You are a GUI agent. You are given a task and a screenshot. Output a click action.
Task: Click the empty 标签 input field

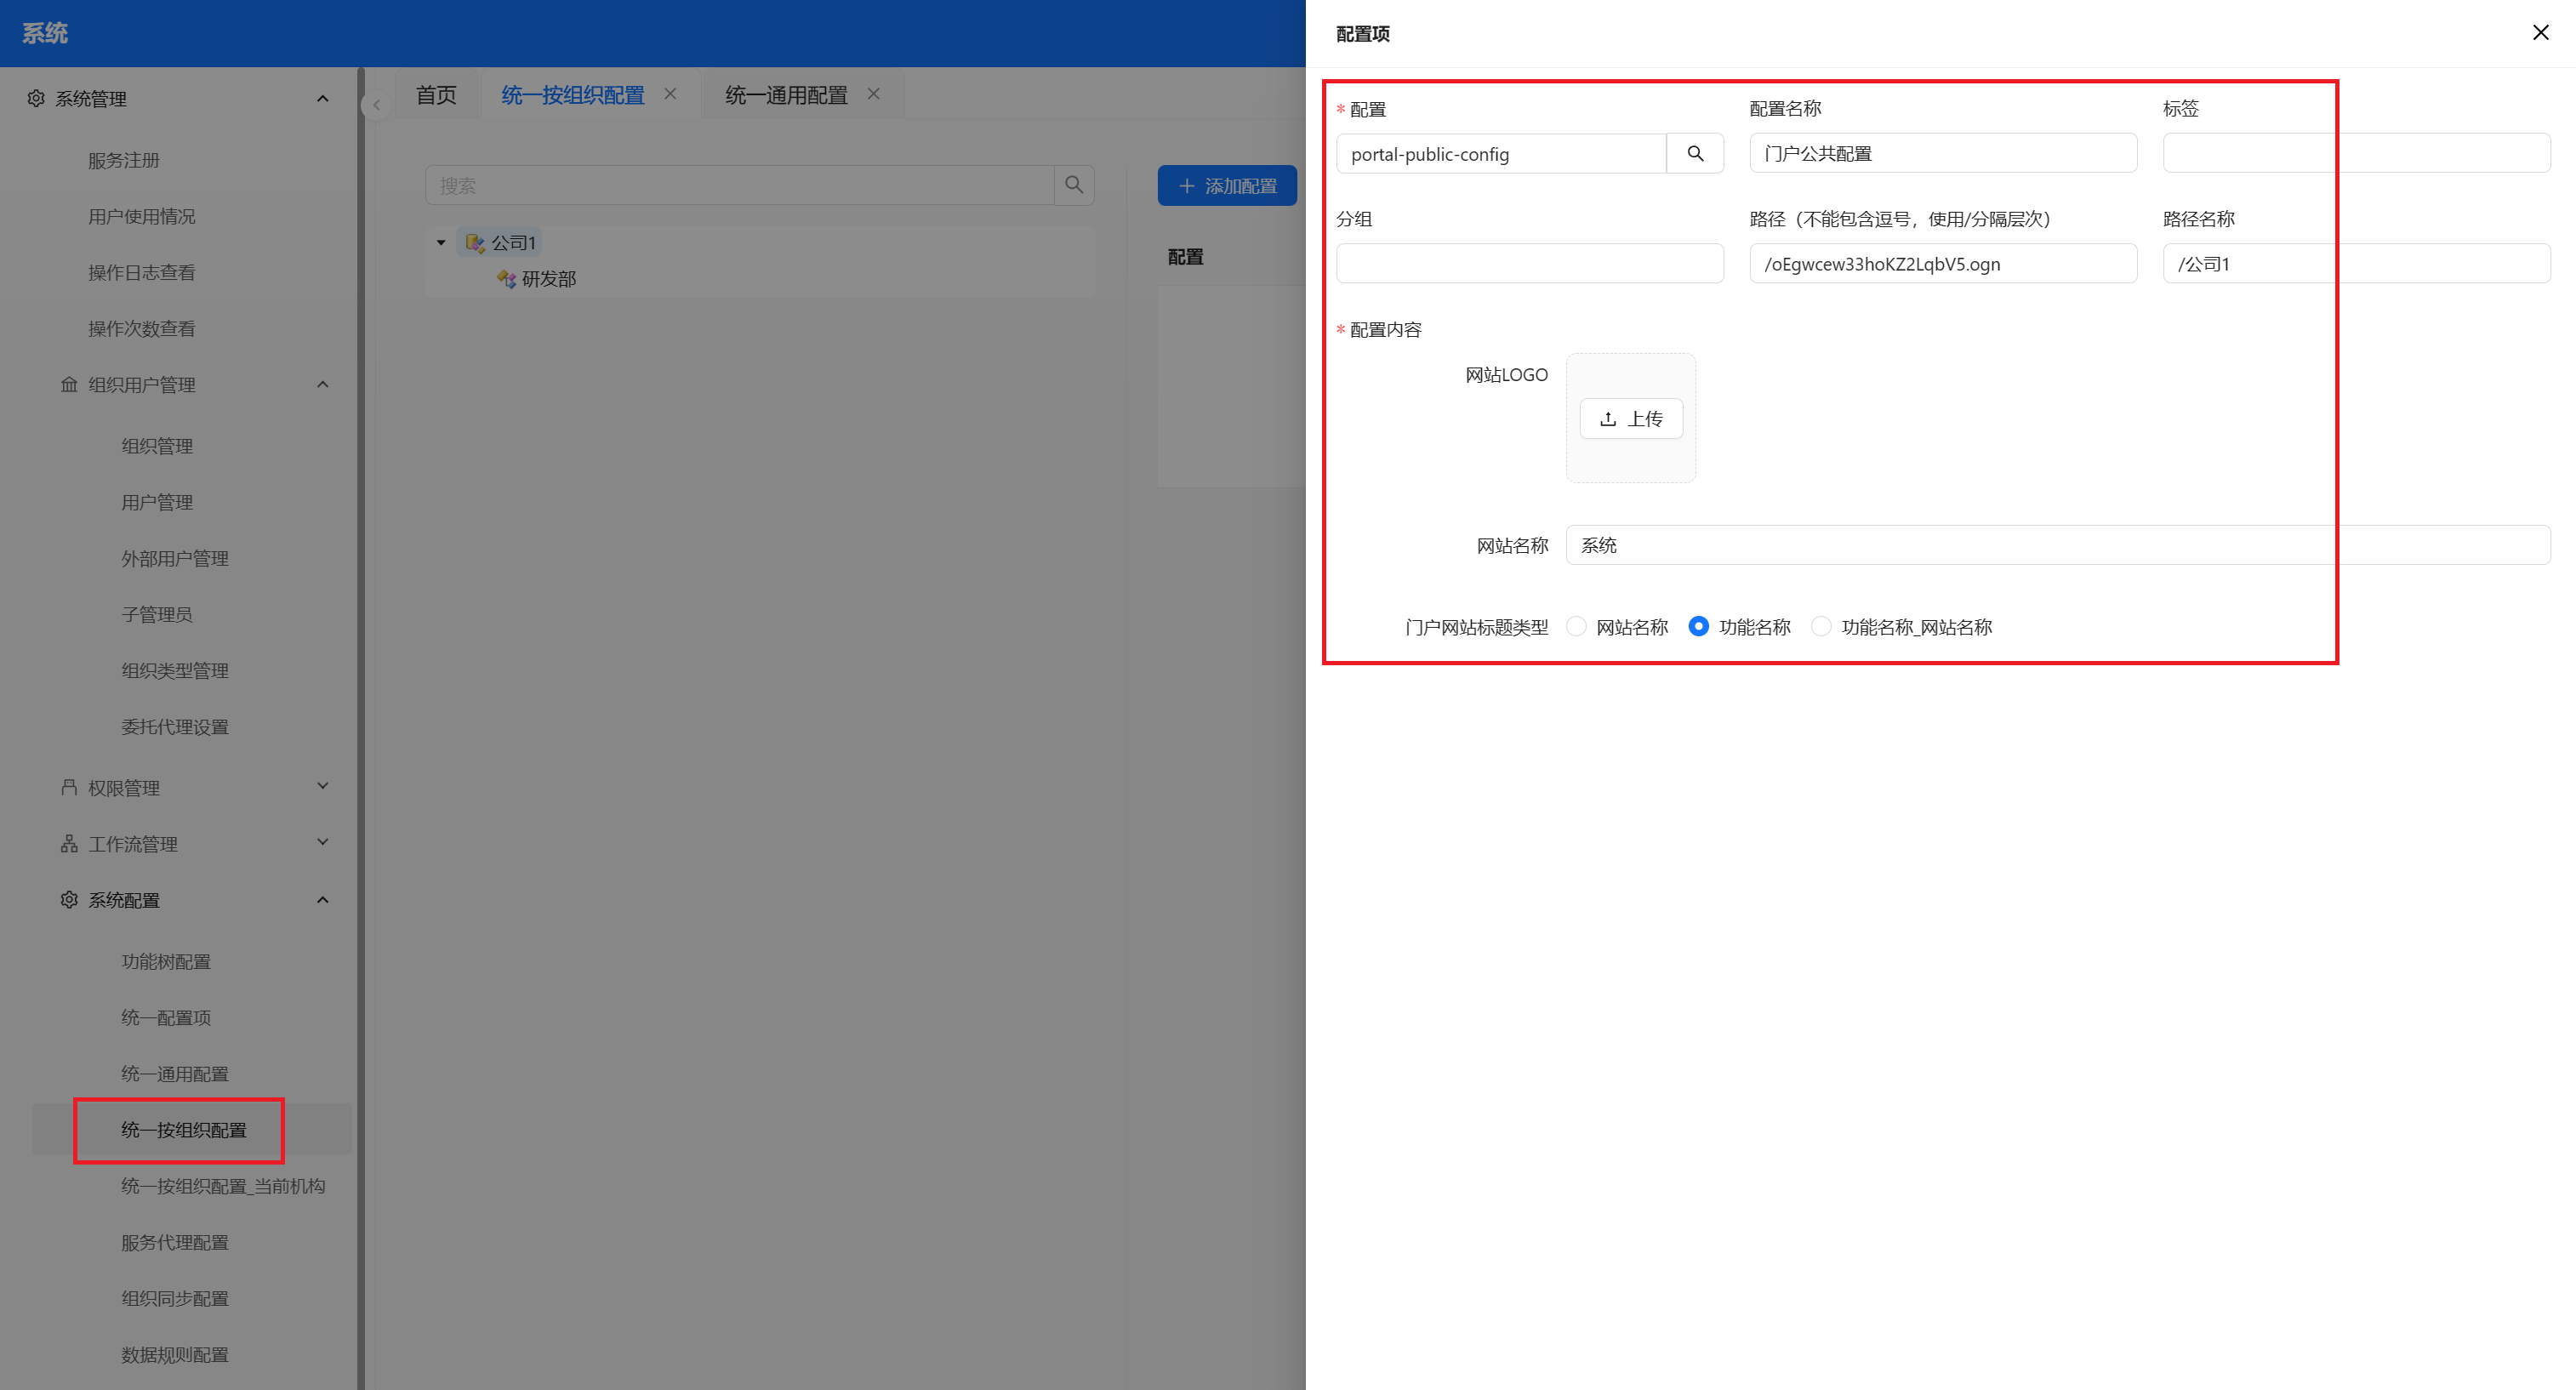coord(2356,154)
